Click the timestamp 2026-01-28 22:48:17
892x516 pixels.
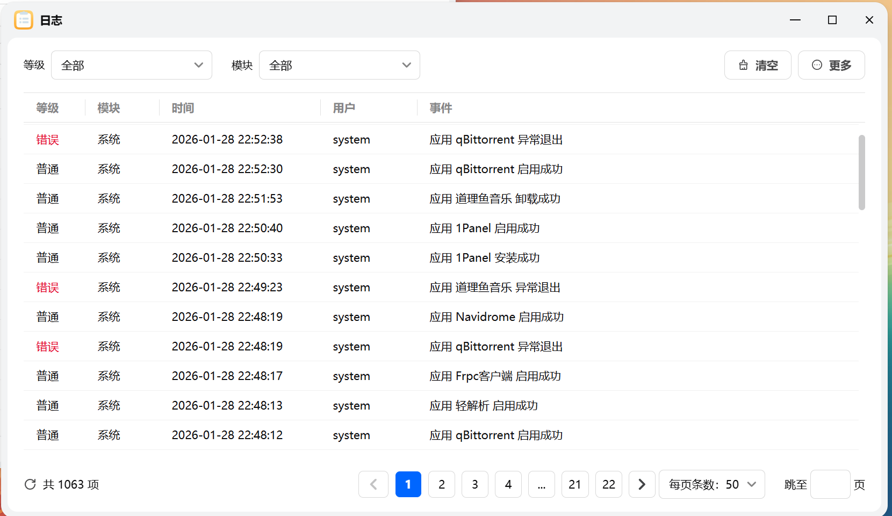[x=227, y=376]
